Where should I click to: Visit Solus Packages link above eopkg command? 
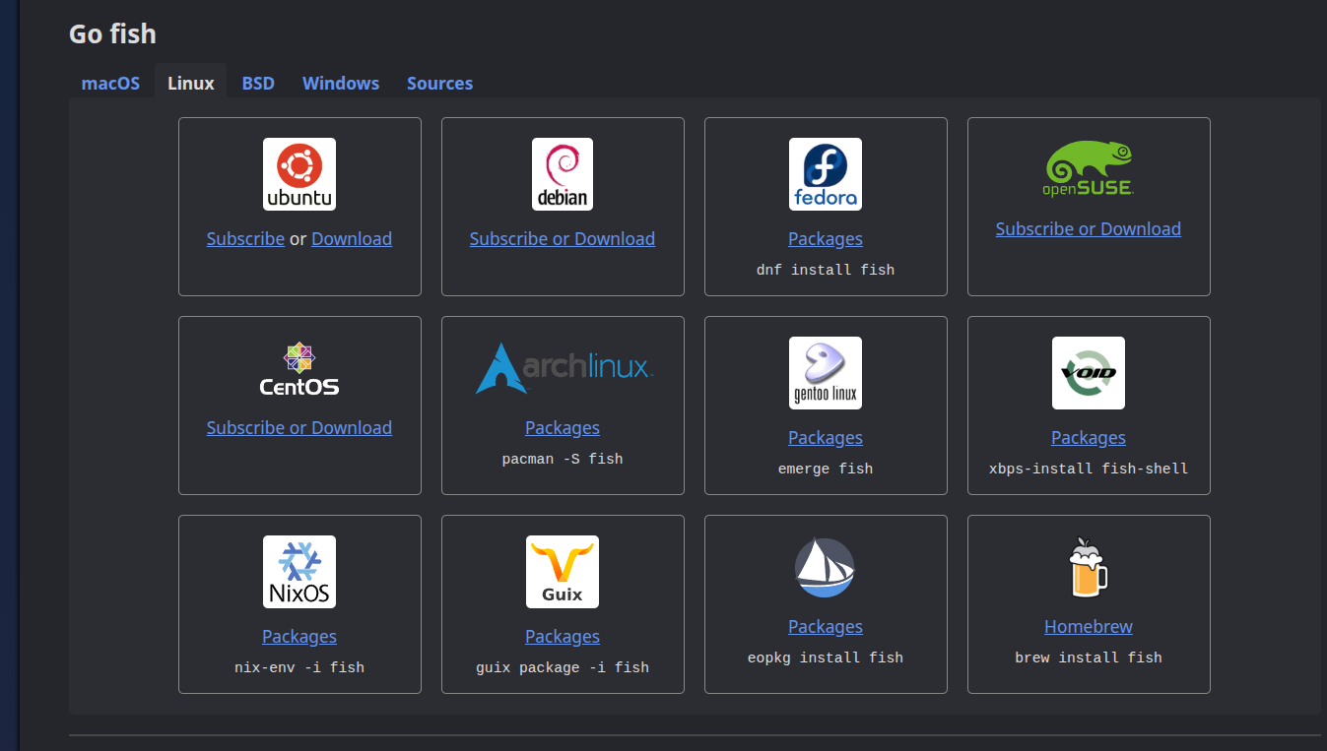826,627
